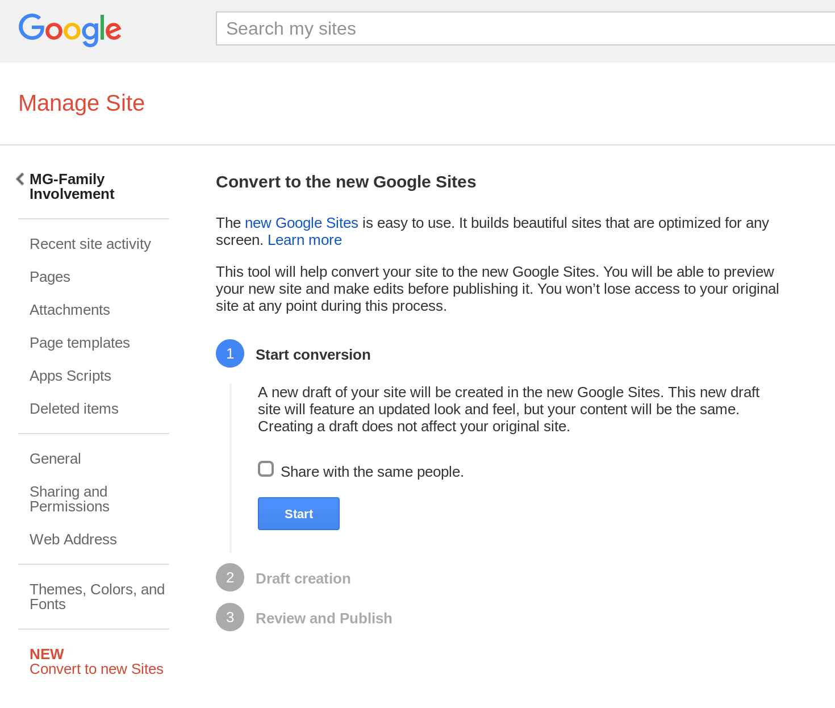835x708 pixels.
Task: Select Convert to new Sites
Action: point(97,669)
